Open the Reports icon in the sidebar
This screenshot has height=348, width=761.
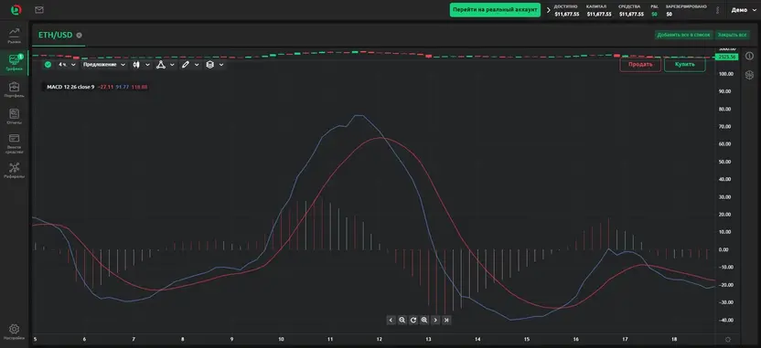pyautogui.click(x=14, y=116)
